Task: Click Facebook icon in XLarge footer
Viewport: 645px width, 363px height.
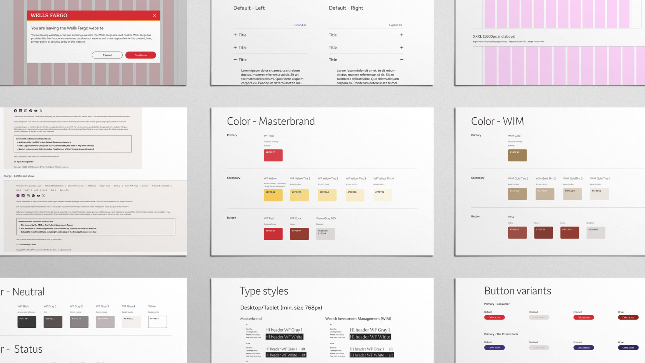Action: 18,196
